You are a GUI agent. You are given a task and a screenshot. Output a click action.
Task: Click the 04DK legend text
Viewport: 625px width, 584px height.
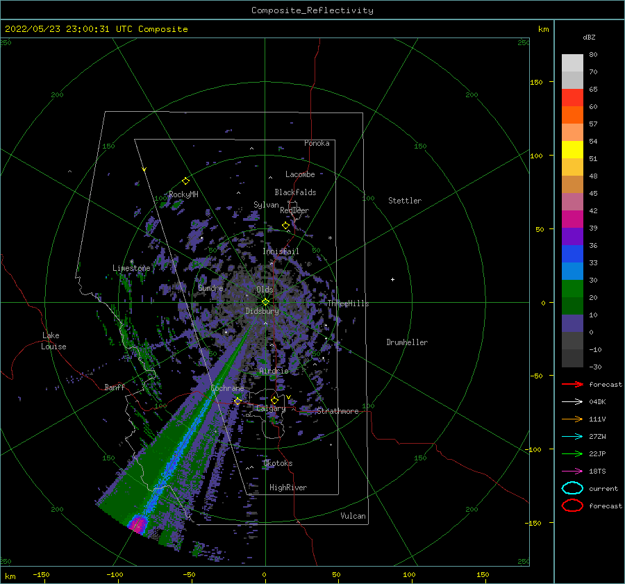[x=597, y=402]
